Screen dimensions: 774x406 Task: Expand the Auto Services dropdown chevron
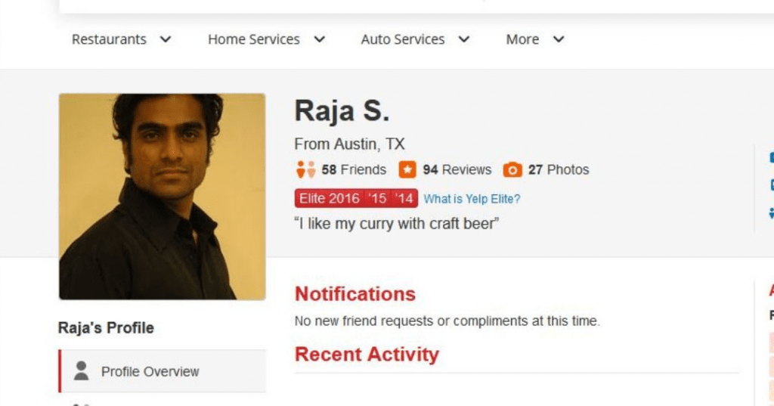pyautogui.click(x=464, y=39)
